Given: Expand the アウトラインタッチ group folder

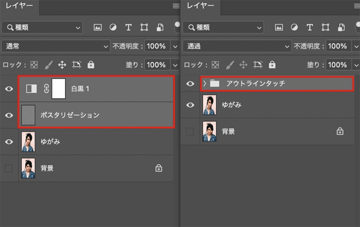Looking at the screenshot, I should tap(205, 84).
